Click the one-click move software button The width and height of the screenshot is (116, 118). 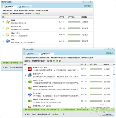pyautogui.click(x=108, y=114)
